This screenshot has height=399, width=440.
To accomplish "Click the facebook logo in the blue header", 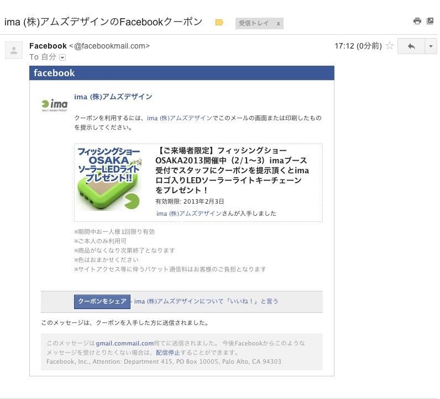I will 54,73.
